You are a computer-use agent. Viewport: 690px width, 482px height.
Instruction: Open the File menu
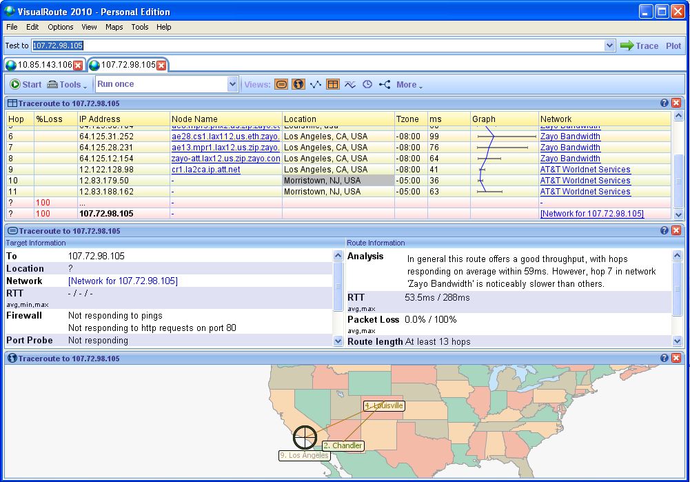point(12,27)
